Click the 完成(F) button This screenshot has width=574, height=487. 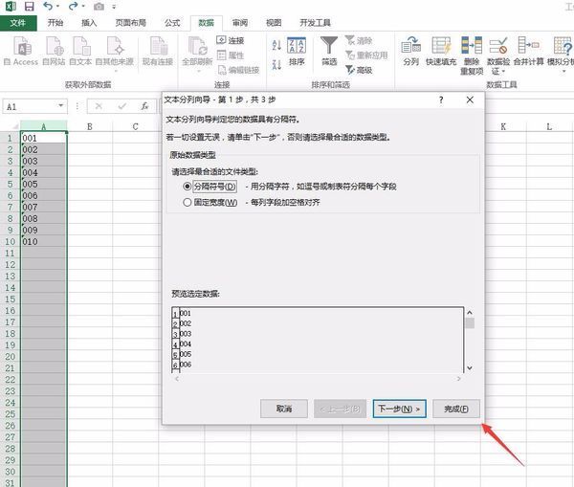coord(456,409)
